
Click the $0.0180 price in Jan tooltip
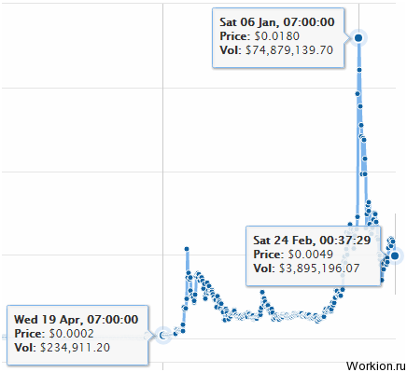point(277,36)
